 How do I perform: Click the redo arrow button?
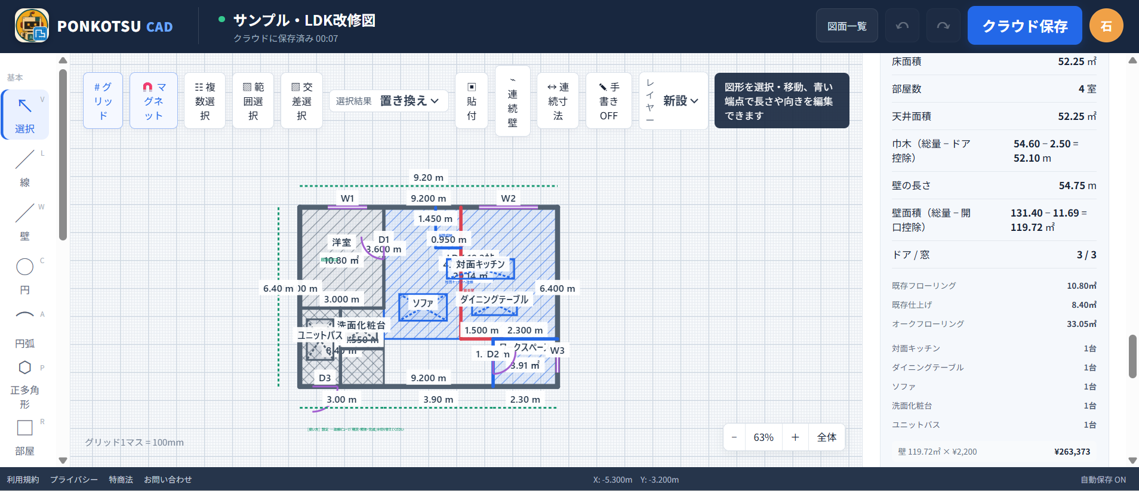pyautogui.click(x=943, y=26)
